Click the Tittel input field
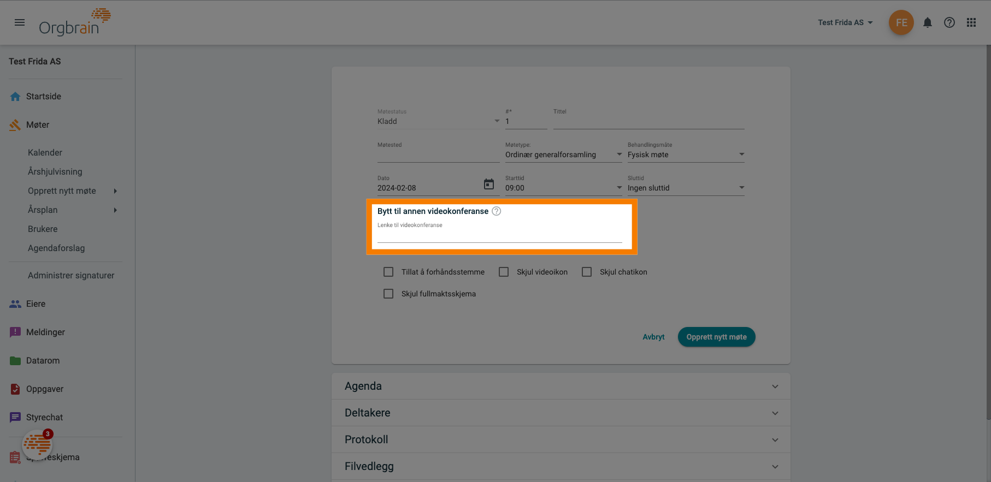 tap(648, 121)
